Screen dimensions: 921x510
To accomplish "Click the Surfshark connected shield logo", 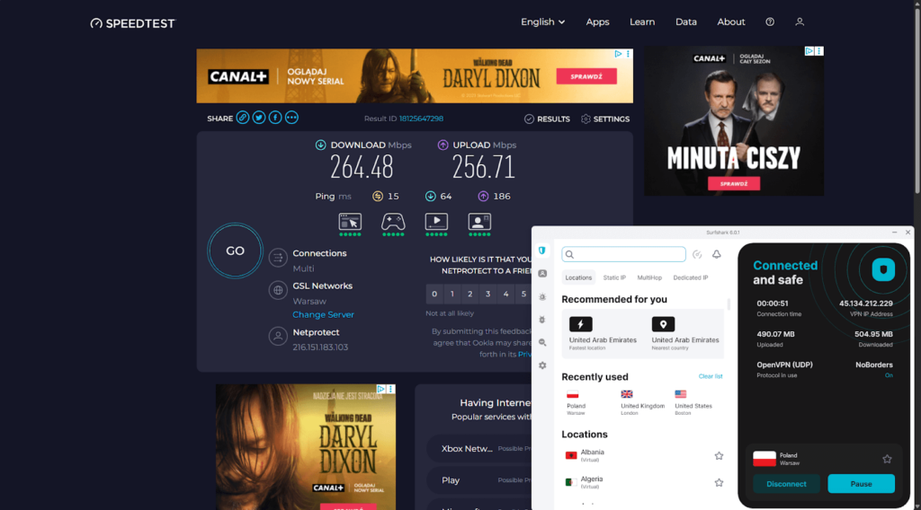I will pos(883,269).
